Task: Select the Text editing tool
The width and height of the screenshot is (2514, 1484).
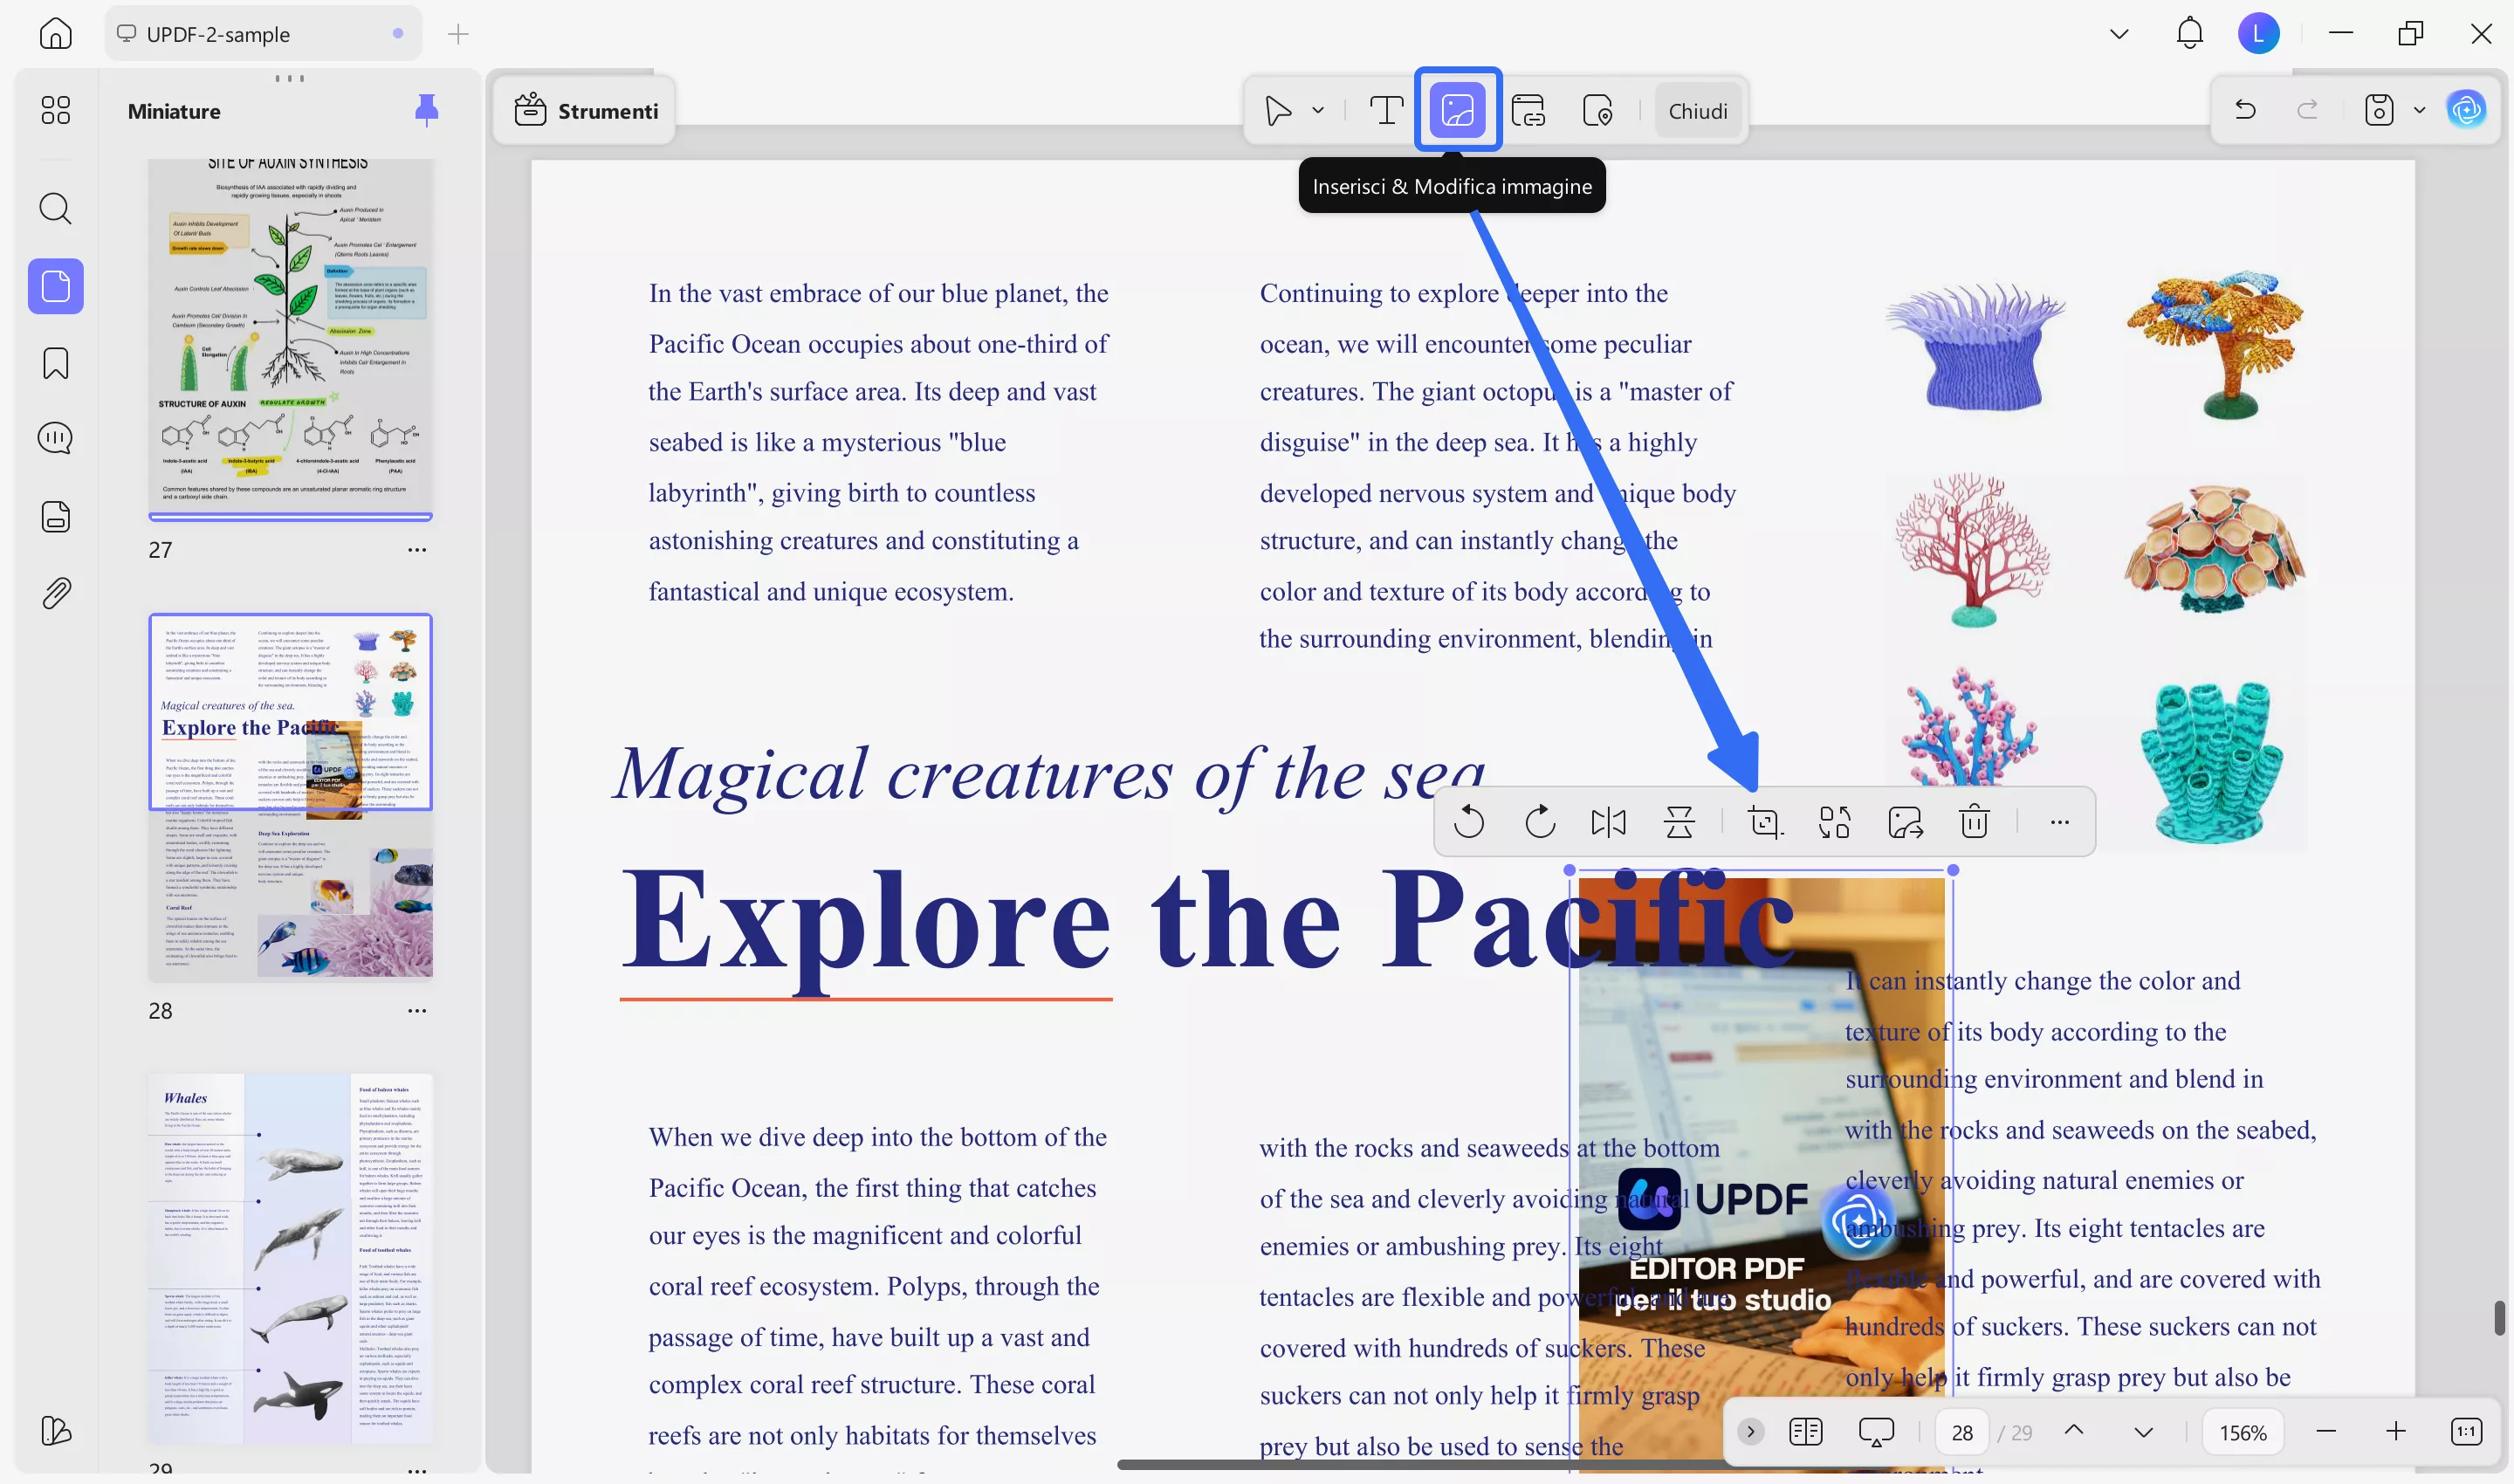Action: pos(1385,110)
